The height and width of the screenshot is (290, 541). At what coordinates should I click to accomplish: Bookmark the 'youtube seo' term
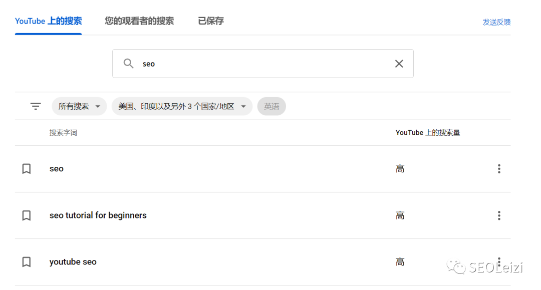[27, 262]
